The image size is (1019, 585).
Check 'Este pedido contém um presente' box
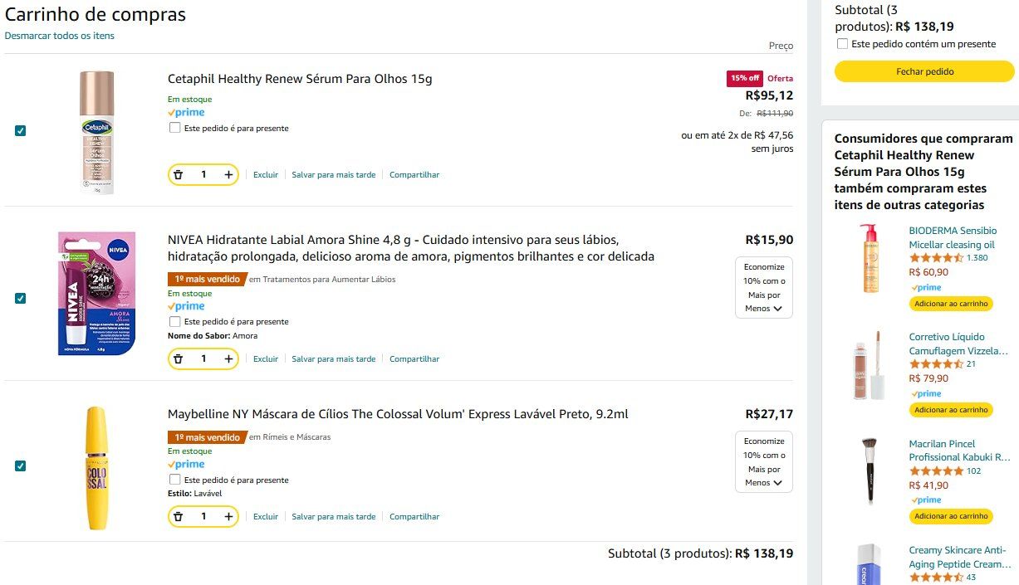[x=842, y=44]
